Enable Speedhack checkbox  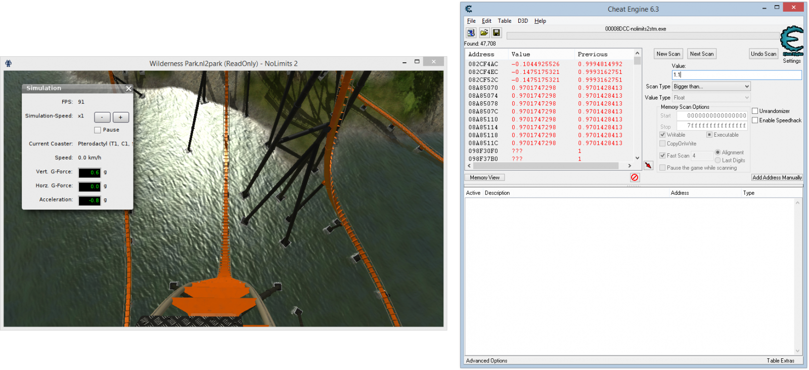pyautogui.click(x=755, y=120)
